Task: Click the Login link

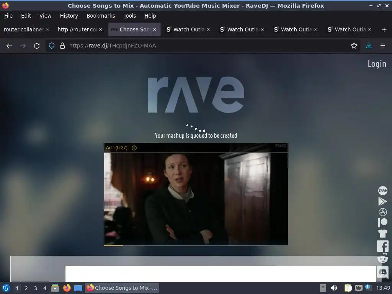Action: [x=377, y=64]
